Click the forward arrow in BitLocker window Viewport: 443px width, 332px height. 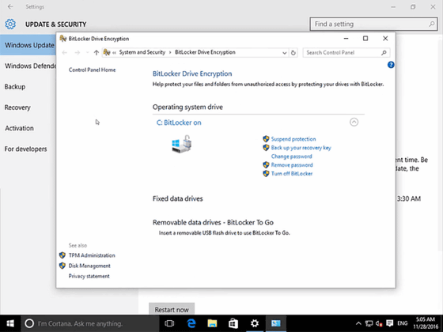[78, 52]
